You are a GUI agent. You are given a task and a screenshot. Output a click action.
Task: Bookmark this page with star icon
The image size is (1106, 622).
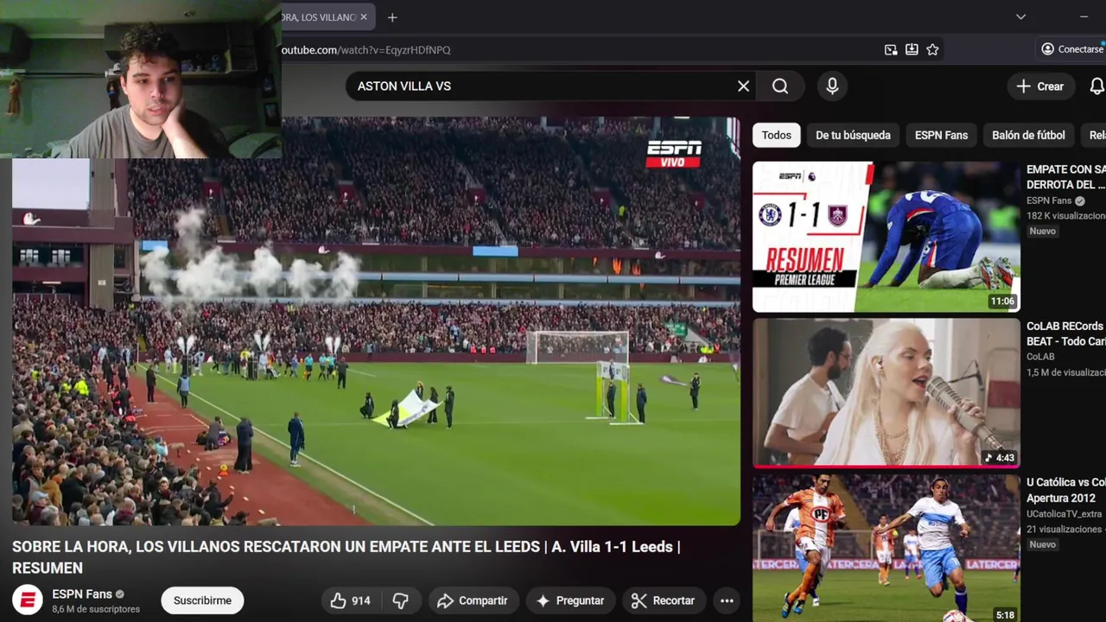click(x=932, y=50)
